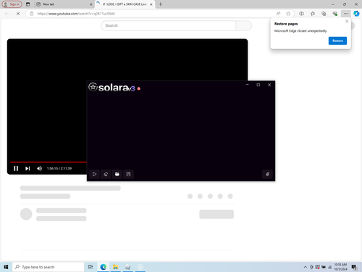362x272 pixels.
Task: Close the YouTube video tab
Action: (x=151, y=4)
